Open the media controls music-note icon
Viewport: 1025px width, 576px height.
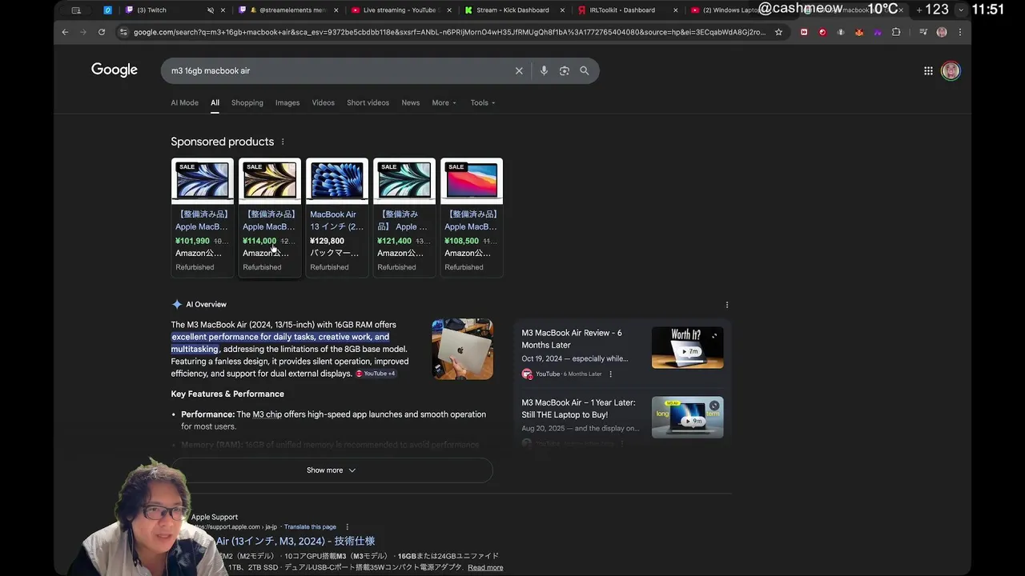pos(923,32)
